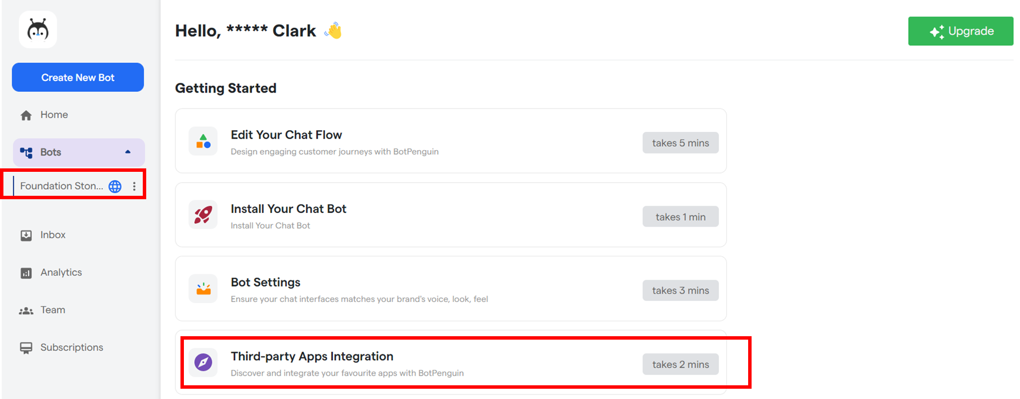Collapse the Bots section arrow
1020x399 pixels.
pos(128,152)
